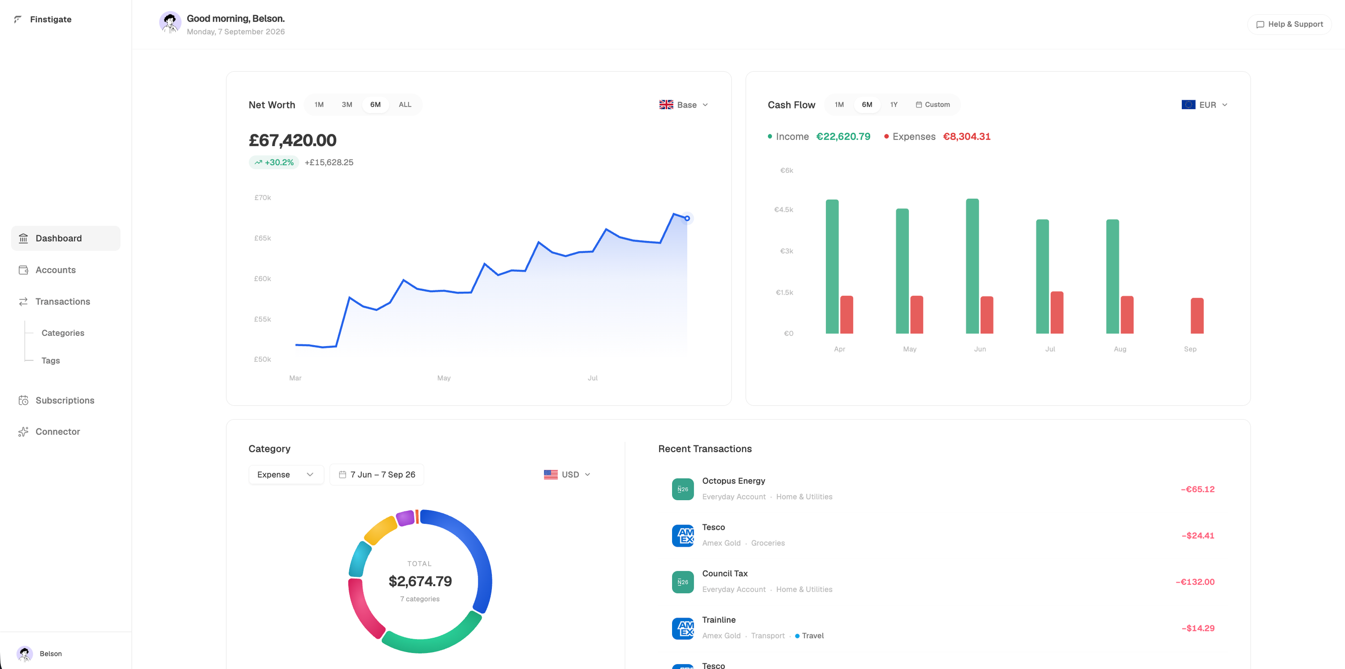Image resolution: width=1345 pixels, height=669 pixels.
Task: Click the N26 icon beside Council Tax
Action: coord(682,582)
